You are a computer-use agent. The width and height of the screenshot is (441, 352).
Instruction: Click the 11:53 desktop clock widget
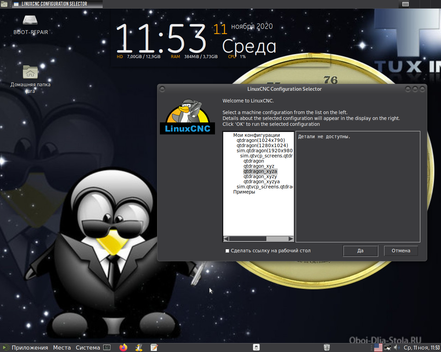(x=161, y=38)
